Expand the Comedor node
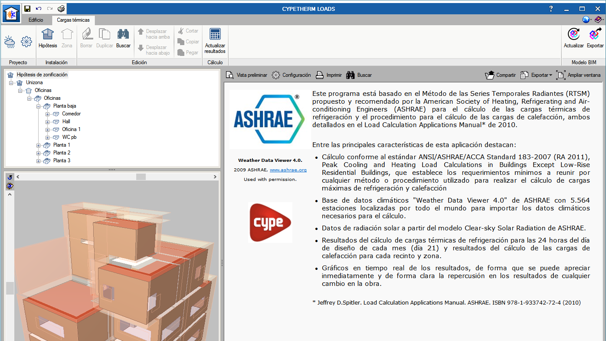The height and width of the screenshot is (341, 606). (x=48, y=114)
